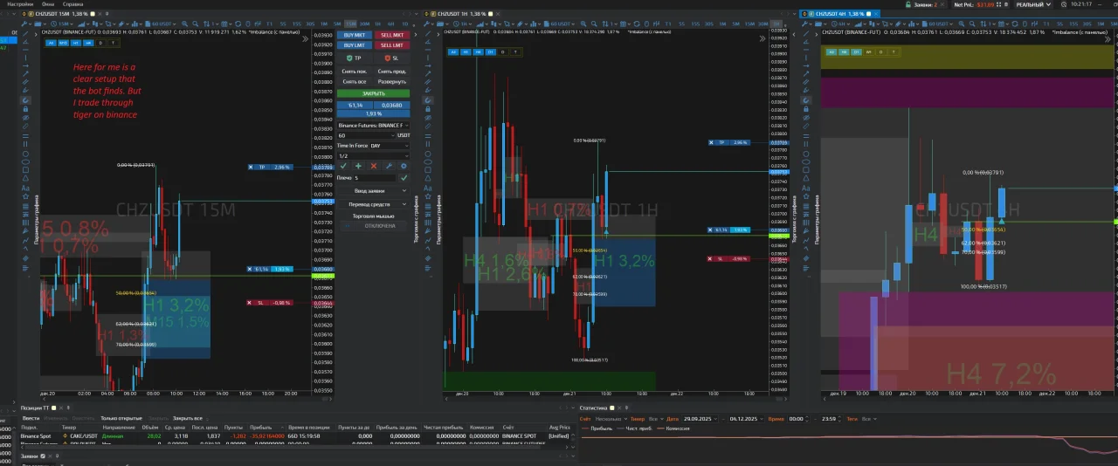Toggle the H1 imbalance filter on 15M chart
The width and height of the screenshot is (1118, 466).
[x=75, y=43]
